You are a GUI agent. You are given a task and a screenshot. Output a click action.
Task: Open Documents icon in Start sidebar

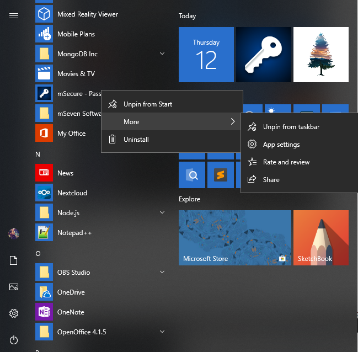13,260
